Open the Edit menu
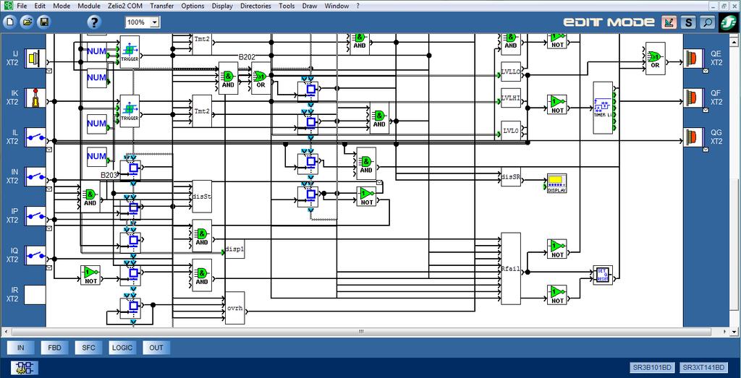This screenshot has height=378, width=741. coord(40,6)
